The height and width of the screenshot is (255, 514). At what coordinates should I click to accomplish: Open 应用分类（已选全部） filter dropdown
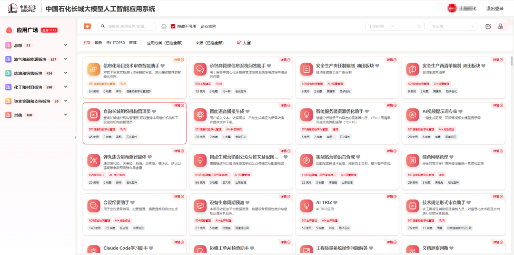pyautogui.click(x=164, y=43)
